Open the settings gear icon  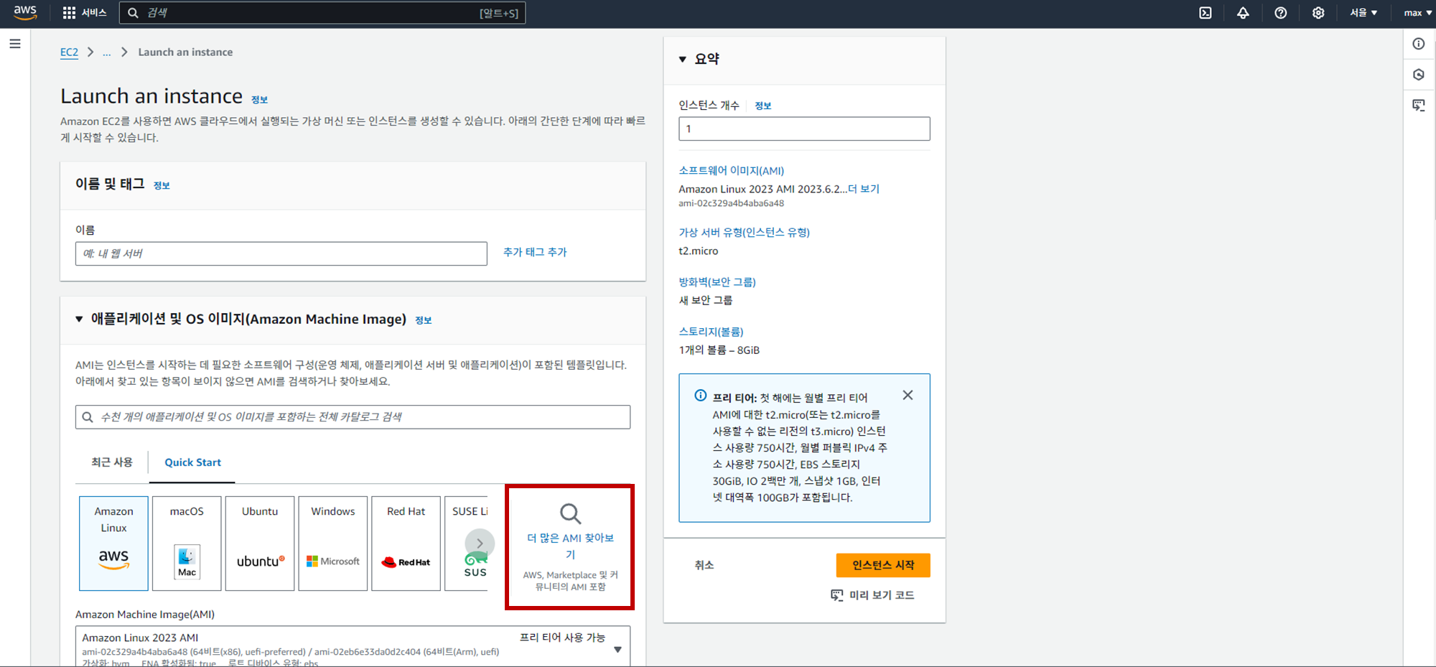[1318, 13]
